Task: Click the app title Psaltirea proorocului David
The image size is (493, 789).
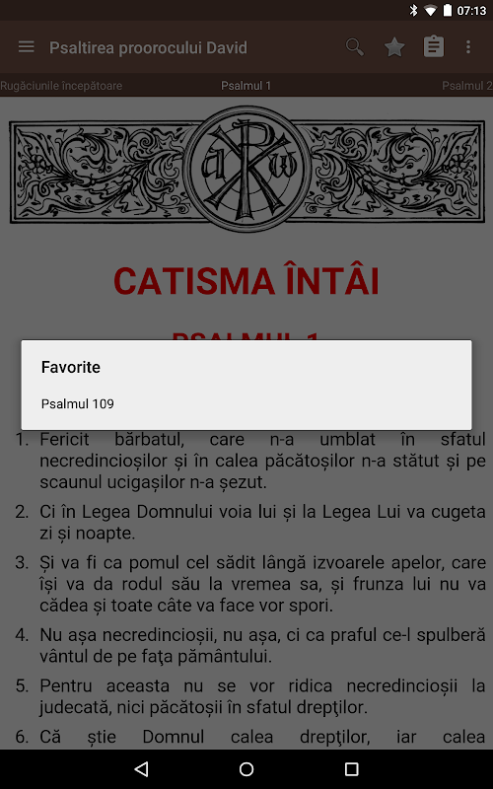Action: click(x=149, y=47)
